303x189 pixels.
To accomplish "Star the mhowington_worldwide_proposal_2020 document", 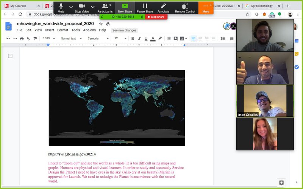I will click(x=101, y=24).
